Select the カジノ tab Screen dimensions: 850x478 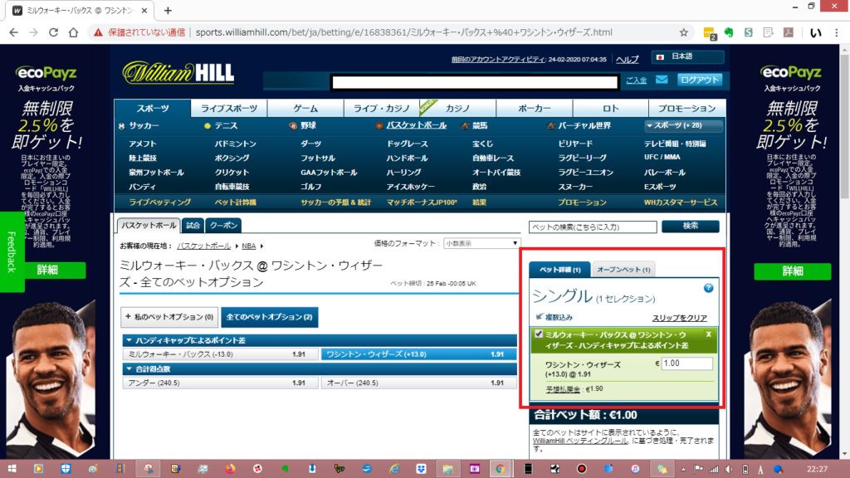click(x=458, y=109)
